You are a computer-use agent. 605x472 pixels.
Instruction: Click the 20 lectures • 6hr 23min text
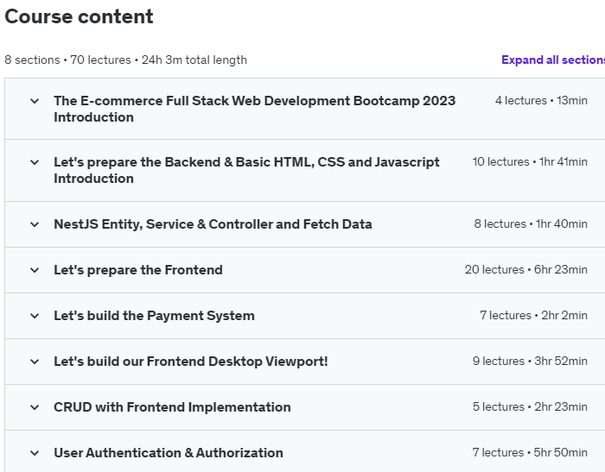tap(525, 270)
